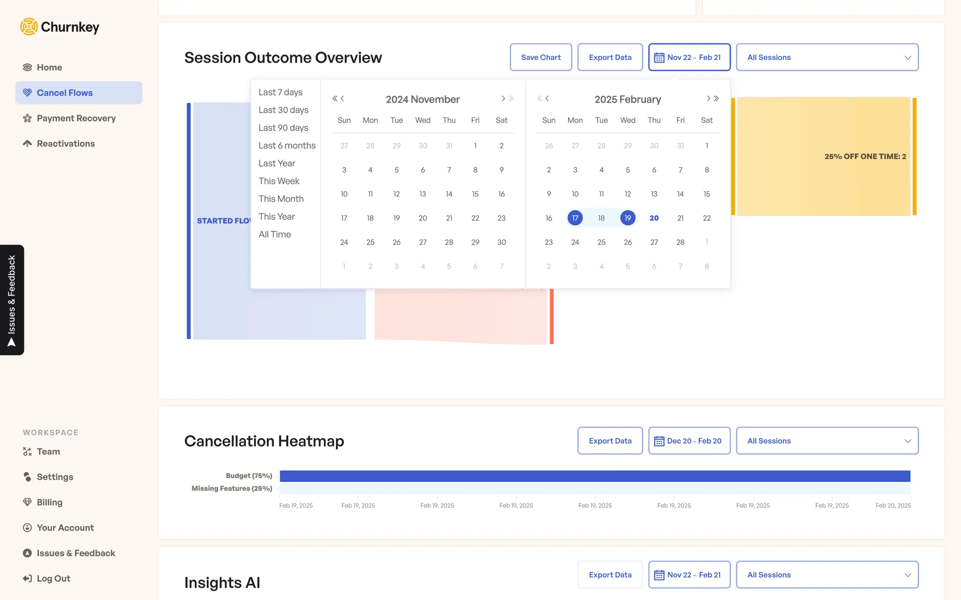
Task: Select November 15 in left calendar
Action: (475, 194)
